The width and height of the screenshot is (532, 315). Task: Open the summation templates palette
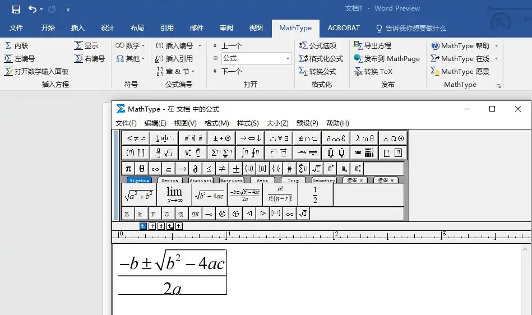221,152
